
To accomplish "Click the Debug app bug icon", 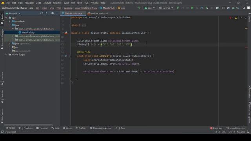I will [x=192, y=8].
